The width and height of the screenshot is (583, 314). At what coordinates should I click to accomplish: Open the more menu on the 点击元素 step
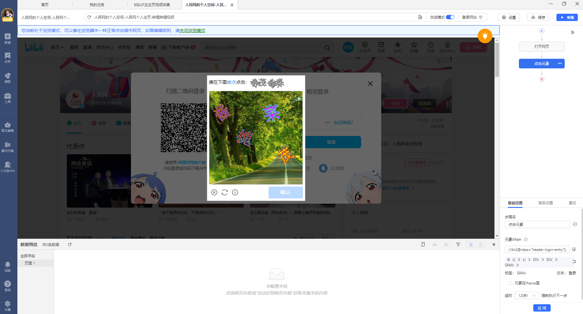559,63
